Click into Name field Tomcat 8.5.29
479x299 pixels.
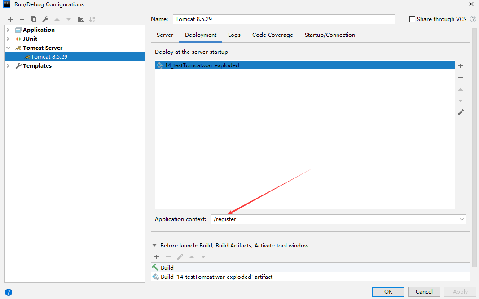pos(284,19)
